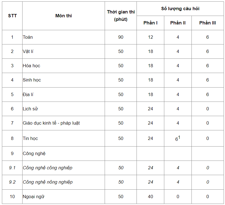Select the 'Vật lí' subject cell

63,52
